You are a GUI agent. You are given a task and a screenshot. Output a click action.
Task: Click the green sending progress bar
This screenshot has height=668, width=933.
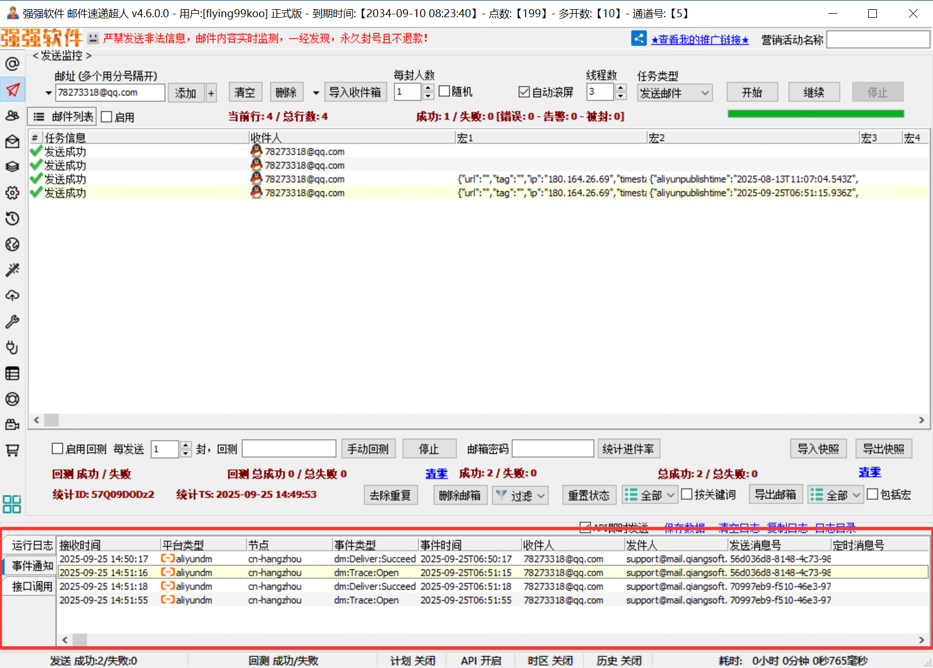tap(815, 114)
